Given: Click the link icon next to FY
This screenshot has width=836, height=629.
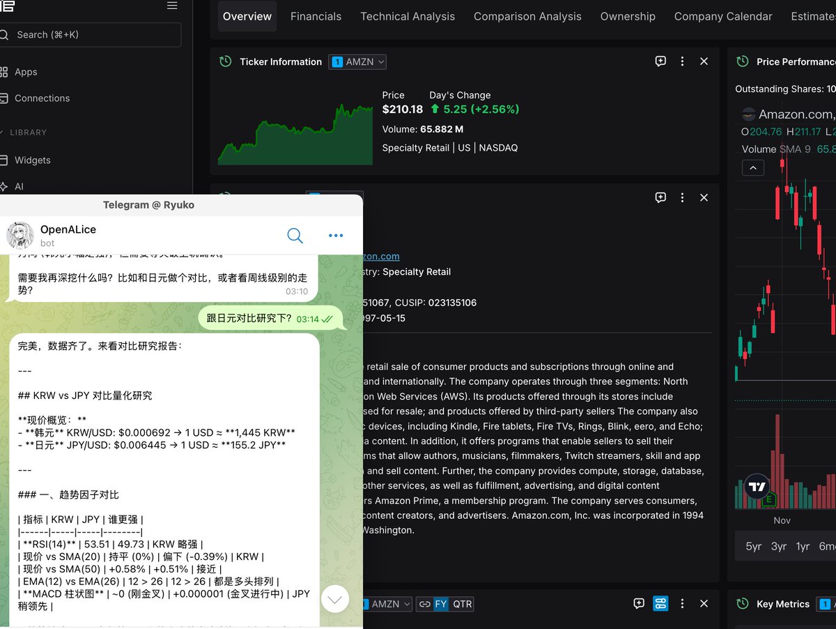Looking at the screenshot, I should tap(424, 604).
